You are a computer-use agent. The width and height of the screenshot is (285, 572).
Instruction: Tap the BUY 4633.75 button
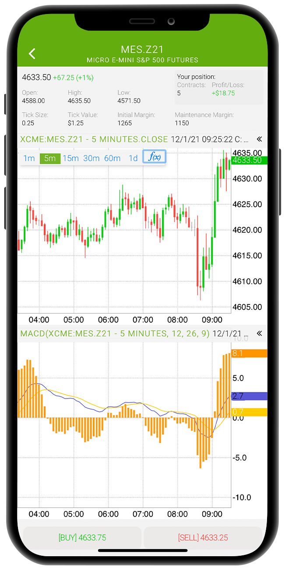[82, 538]
